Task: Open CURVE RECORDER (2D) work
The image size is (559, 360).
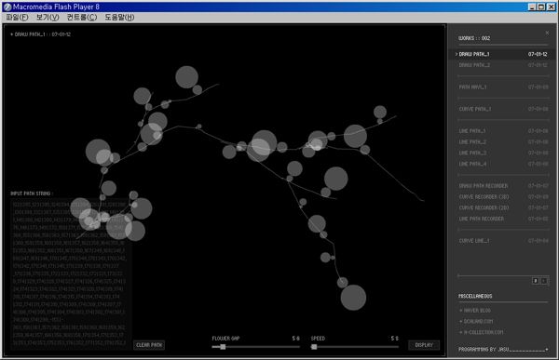Action: pyautogui.click(x=502, y=207)
